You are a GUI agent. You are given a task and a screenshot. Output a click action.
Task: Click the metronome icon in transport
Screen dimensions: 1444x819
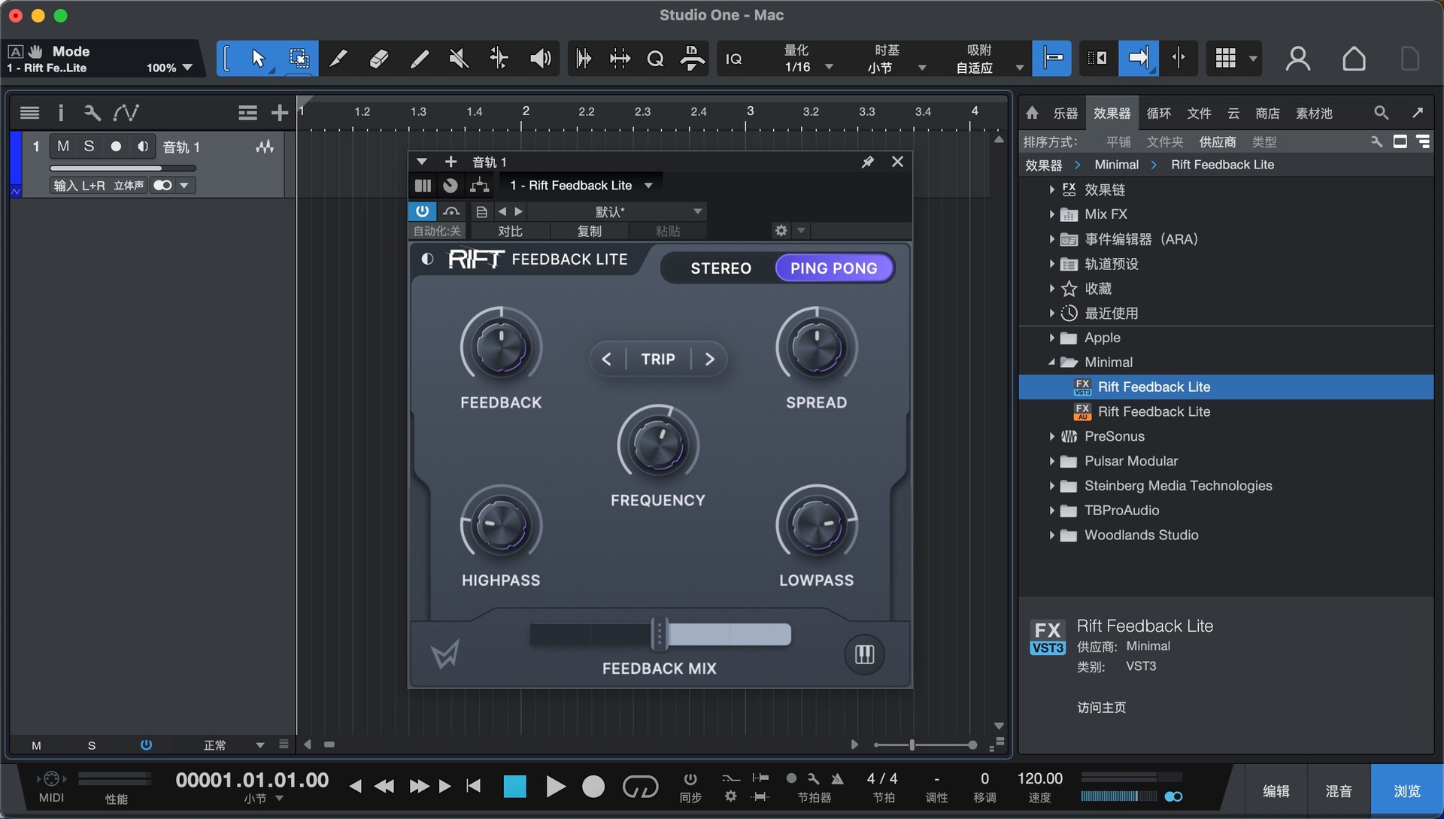tap(836, 779)
